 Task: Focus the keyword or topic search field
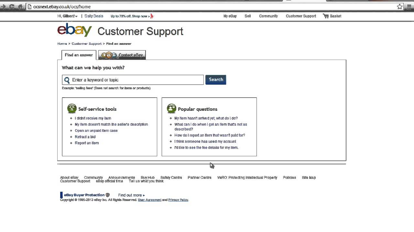pyautogui.click(x=133, y=80)
